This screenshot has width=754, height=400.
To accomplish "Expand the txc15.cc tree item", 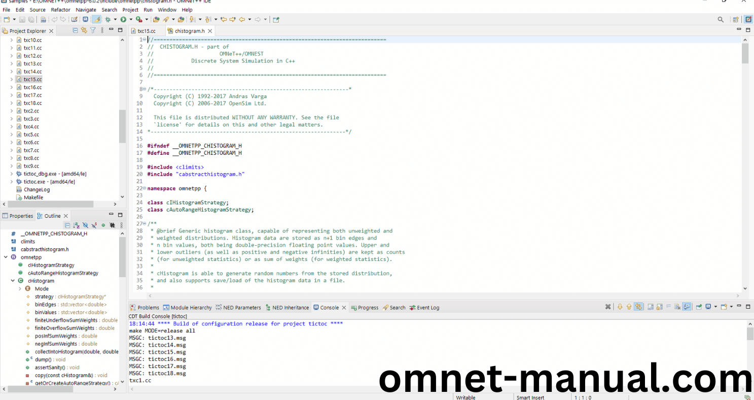I will click(12, 80).
